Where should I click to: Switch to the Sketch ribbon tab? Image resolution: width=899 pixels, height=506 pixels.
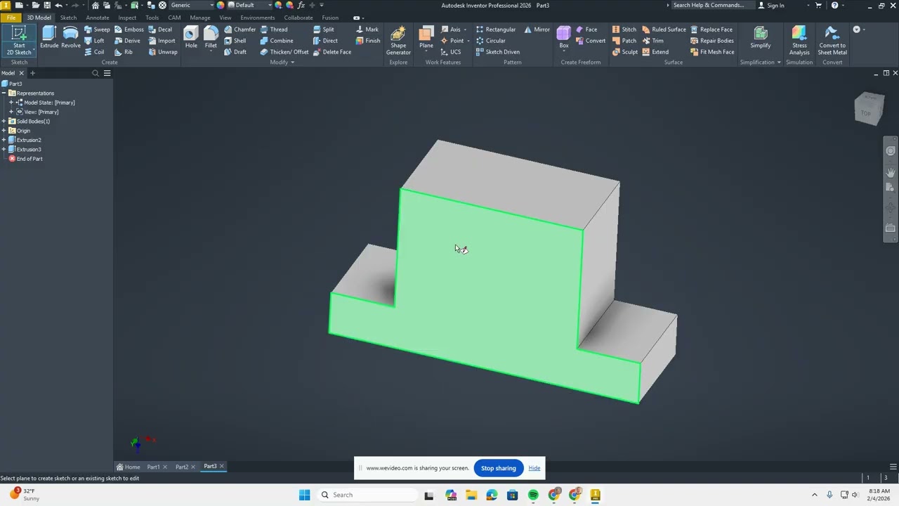coord(68,18)
